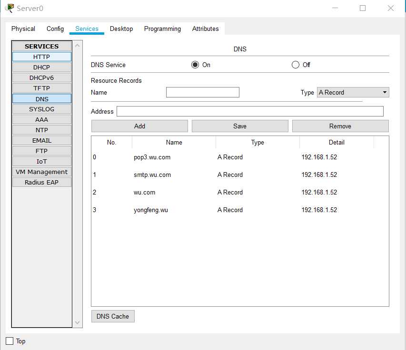
Task: Open the Attributes tab
Action: tap(205, 29)
